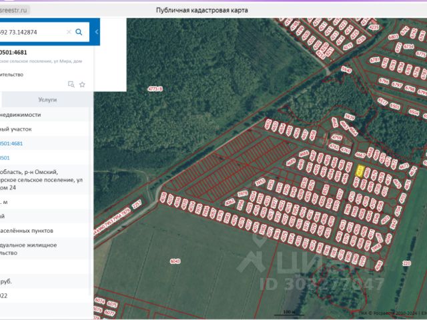Screen dimensions: 427x320
Task: Open the Услуги tab
Action: (x=47, y=99)
